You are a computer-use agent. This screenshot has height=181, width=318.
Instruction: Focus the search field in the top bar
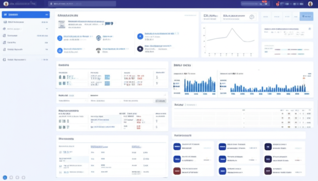82,4
